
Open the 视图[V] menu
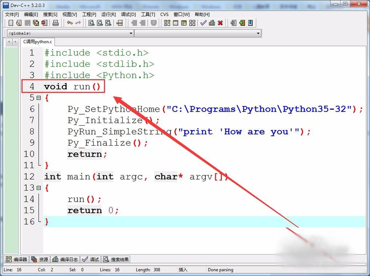point(70,14)
